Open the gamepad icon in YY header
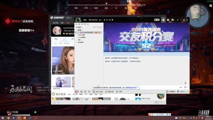This screenshot has height=120, width=213. coord(172,20)
